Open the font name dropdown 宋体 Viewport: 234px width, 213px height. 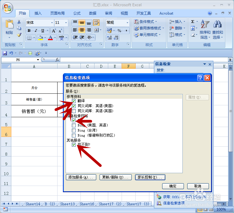tap(52, 23)
